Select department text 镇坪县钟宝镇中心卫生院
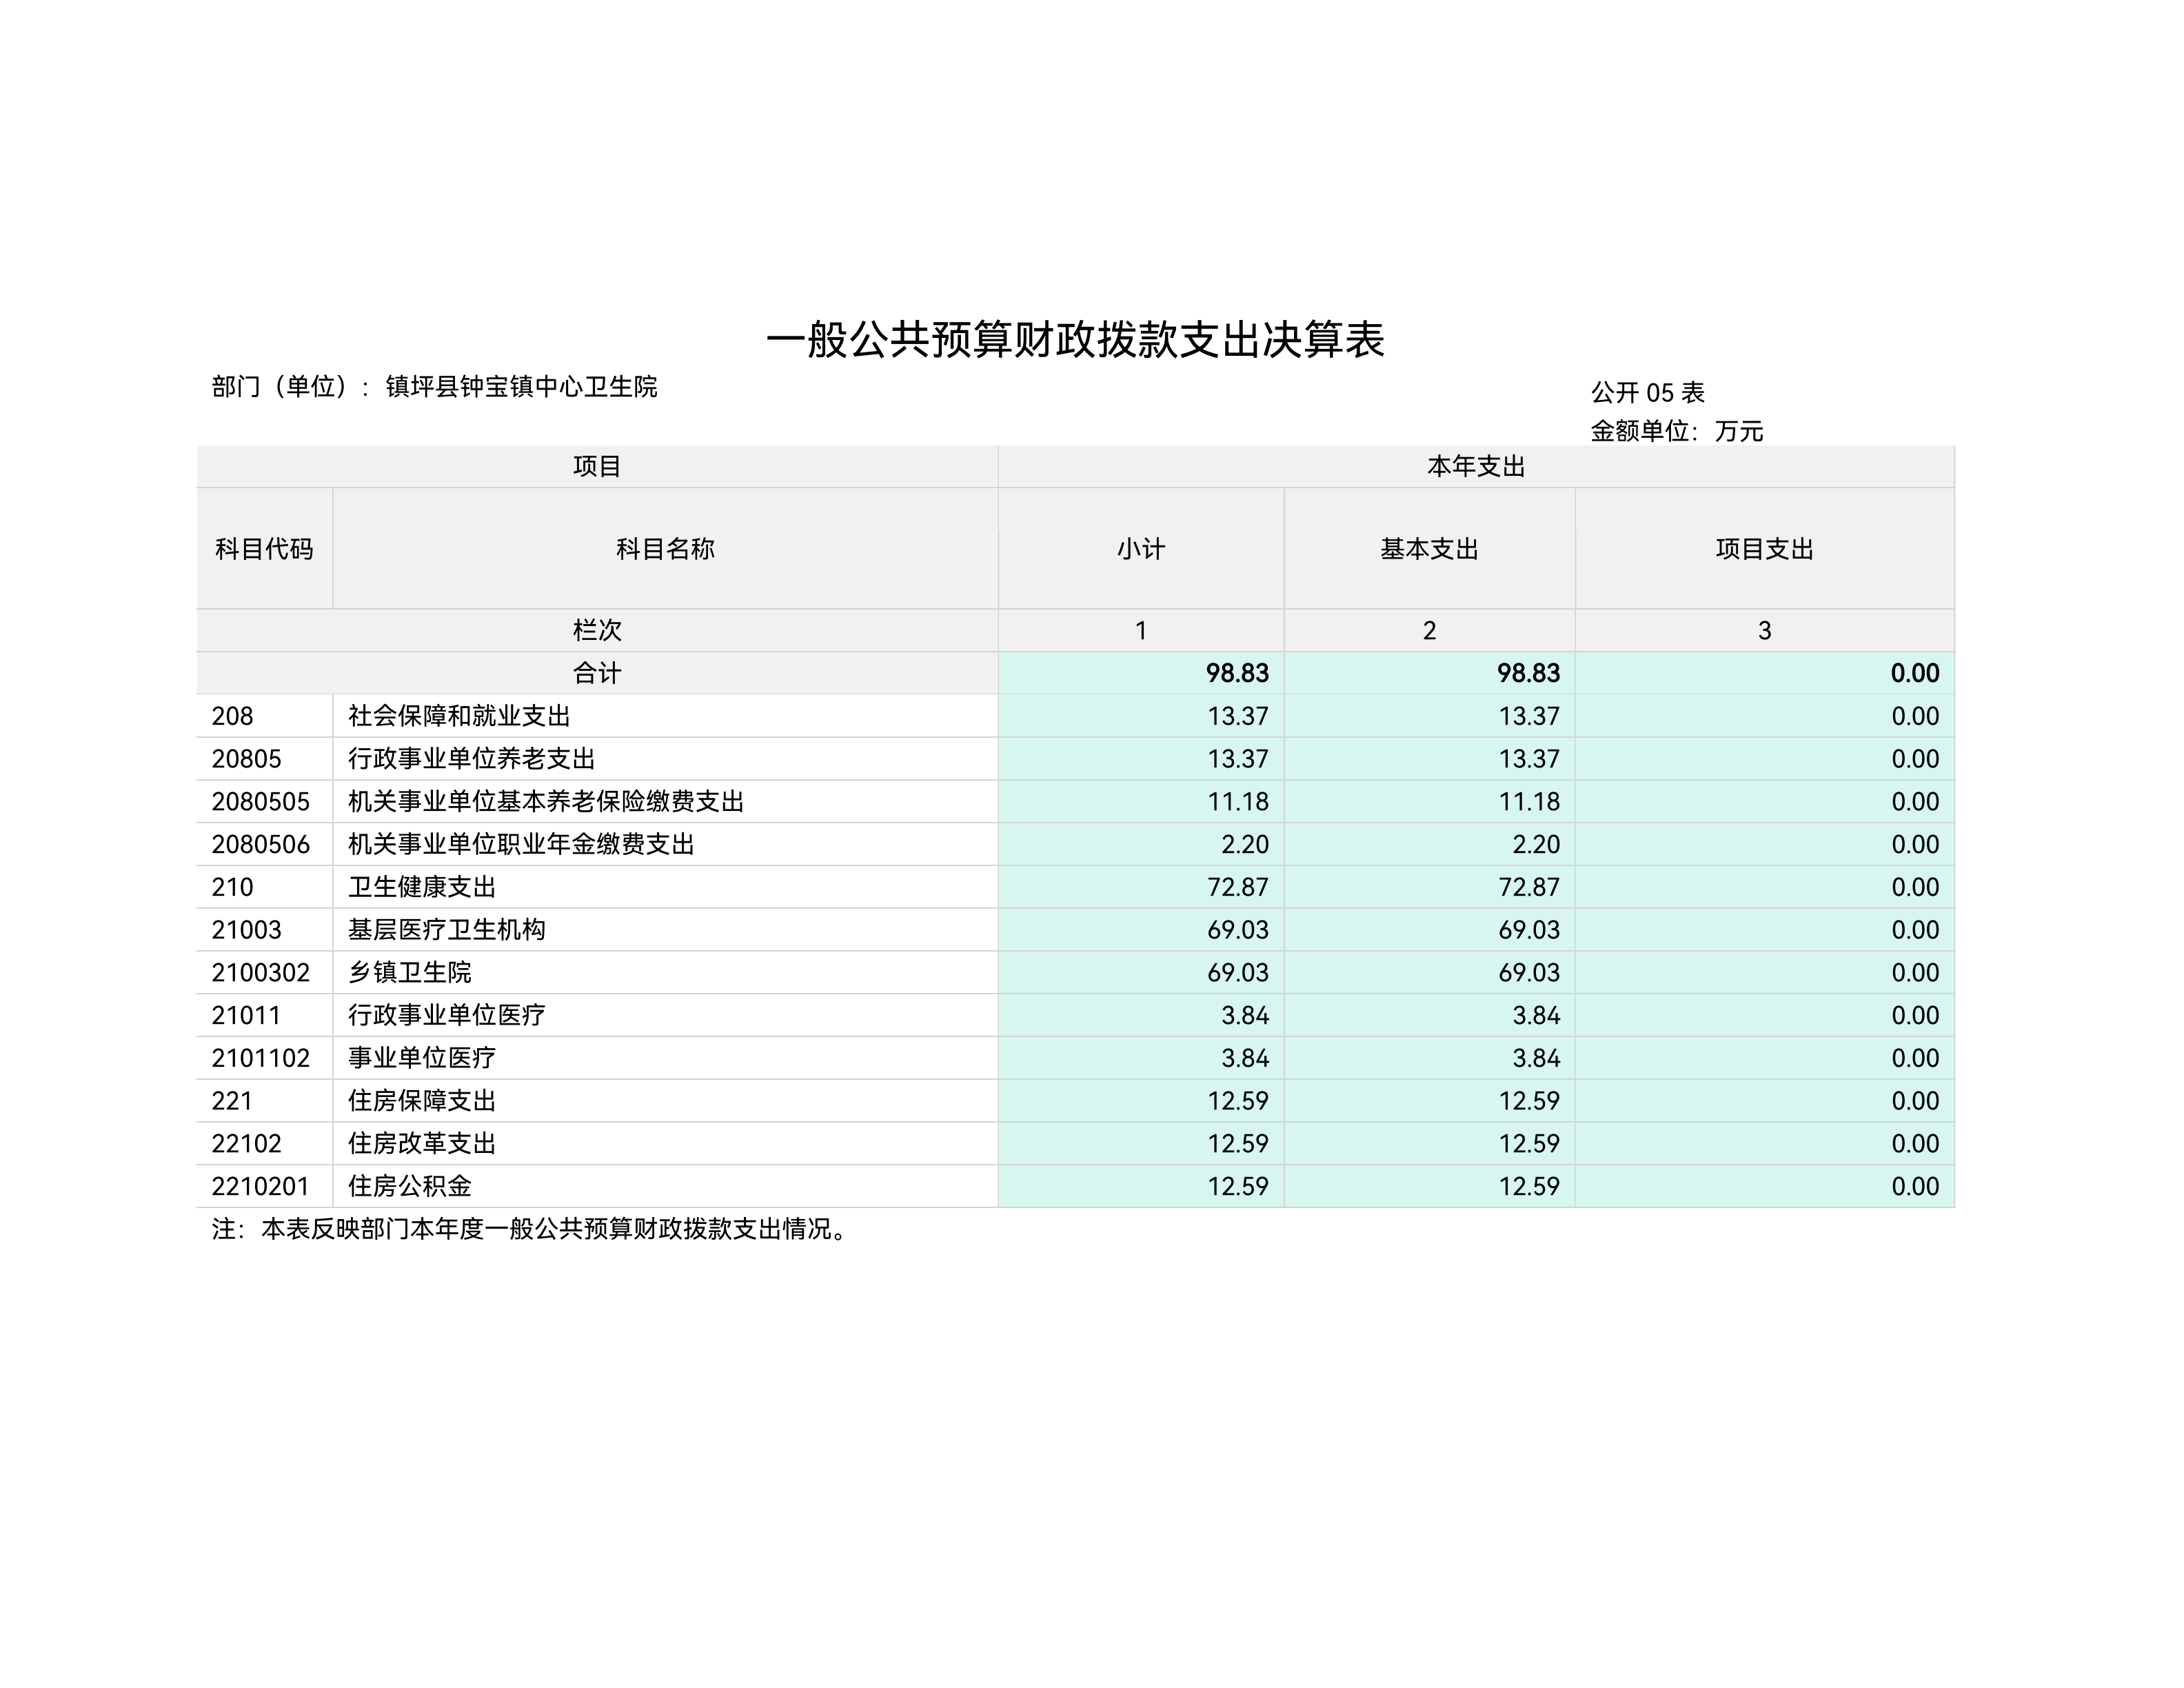Screen dimensions: 2184x1688 [521, 387]
